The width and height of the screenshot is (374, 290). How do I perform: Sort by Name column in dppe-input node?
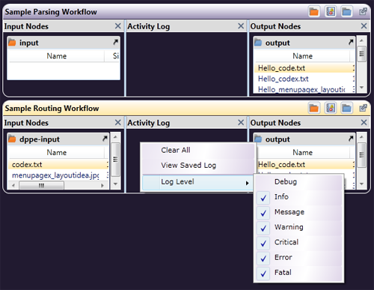click(57, 152)
